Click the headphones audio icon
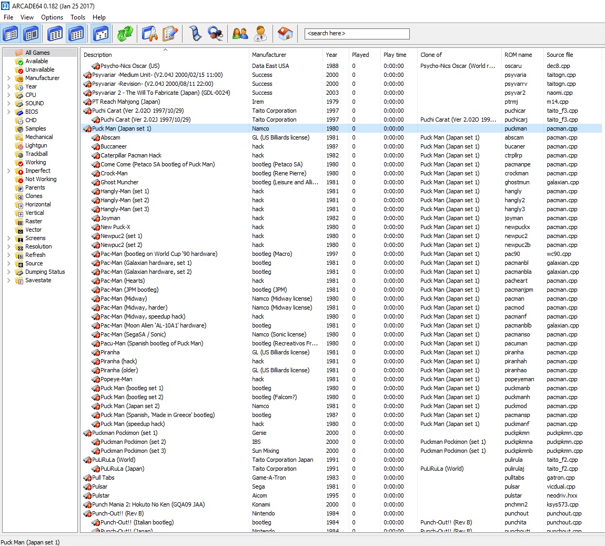This screenshot has height=546, width=605. [x=215, y=34]
